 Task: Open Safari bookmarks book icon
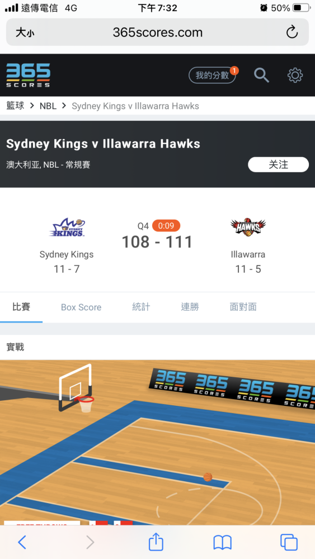tap(223, 543)
